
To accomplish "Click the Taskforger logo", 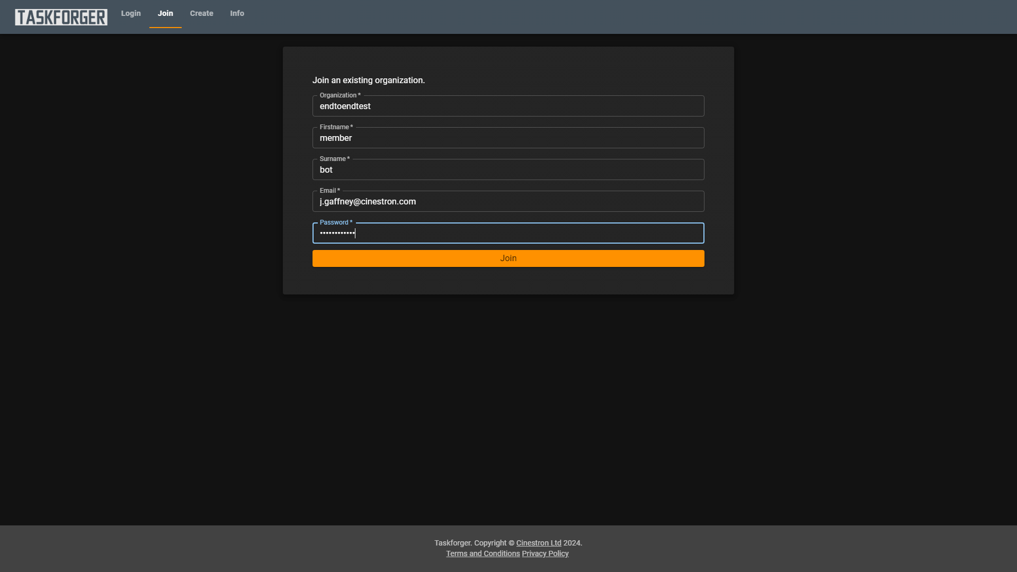I will click(61, 17).
